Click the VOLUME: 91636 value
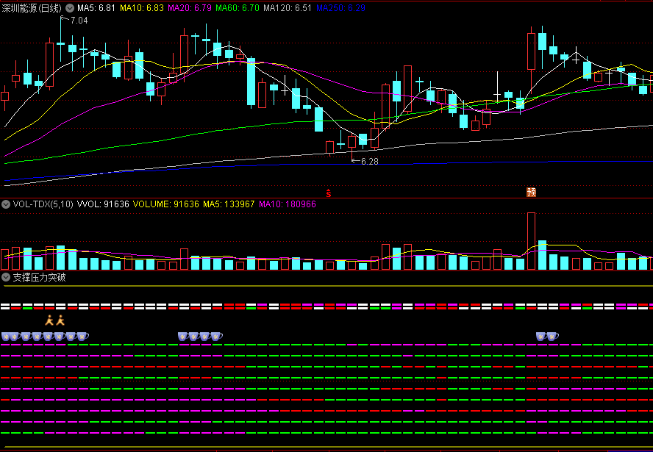 pyautogui.click(x=165, y=204)
